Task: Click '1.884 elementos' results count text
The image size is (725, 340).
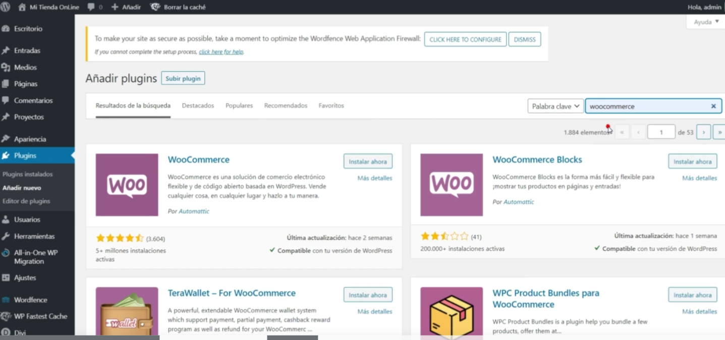Action: (587, 132)
